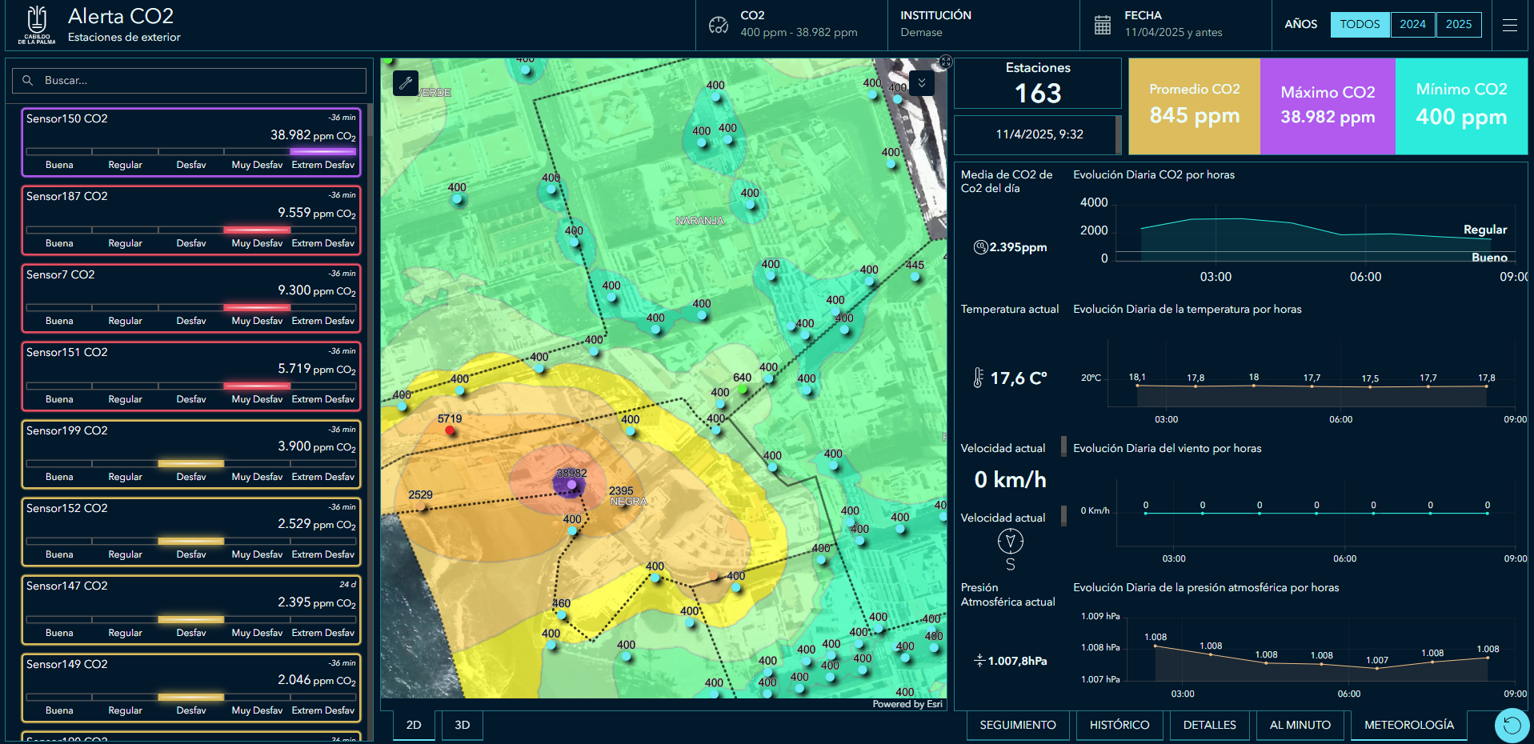The width and height of the screenshot is (1534, 744).
Task: Select the 2024 year filter
Action: pos(1412,25)
